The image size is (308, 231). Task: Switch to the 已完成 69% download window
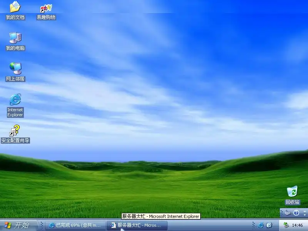coord(75,225)
